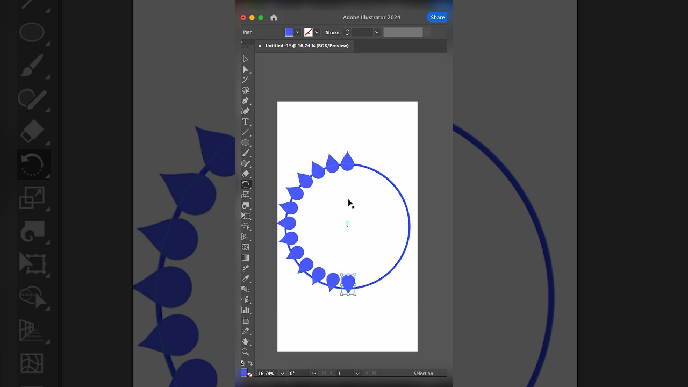The height and width of the screenshot is (387, 688).
Task: Click the blue fill swatch in control bar
Action: pyautogui.click(x=289, y=32)
